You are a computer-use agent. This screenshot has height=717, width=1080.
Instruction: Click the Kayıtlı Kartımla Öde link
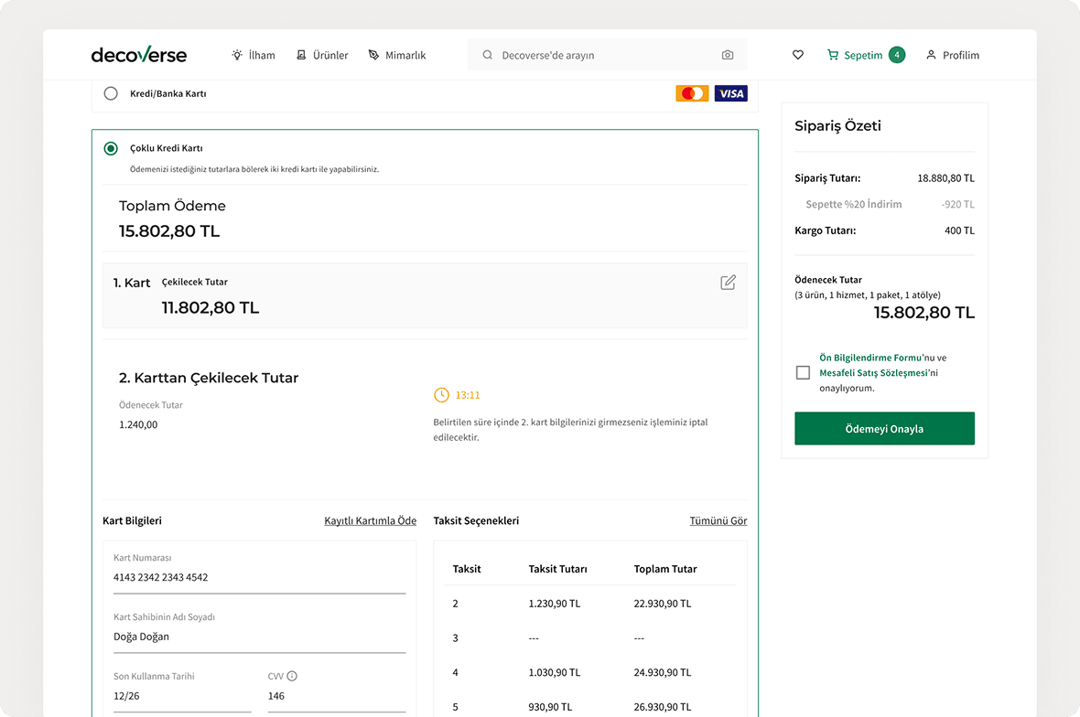370,521
